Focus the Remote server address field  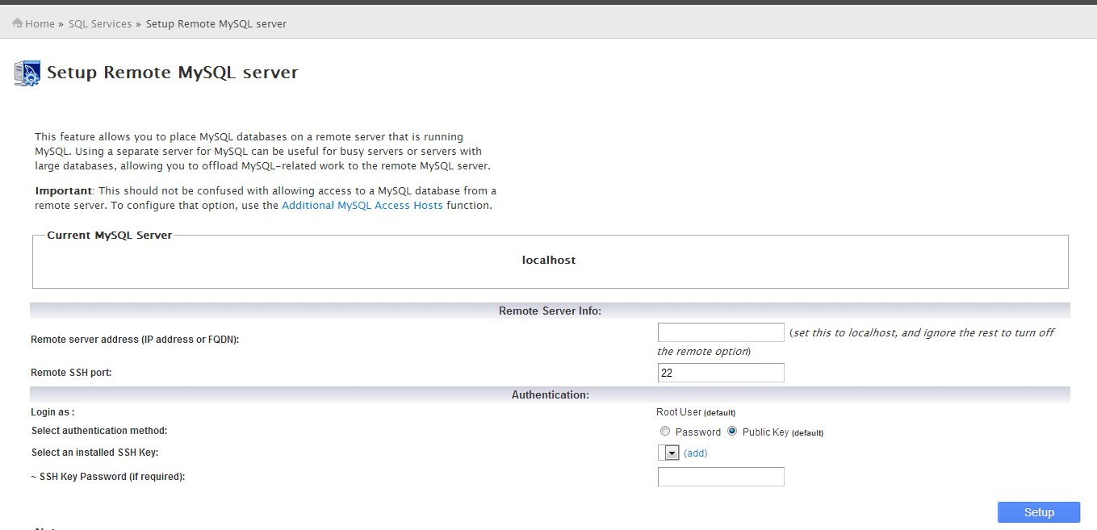pyautogui.click(x=721, y=332)
